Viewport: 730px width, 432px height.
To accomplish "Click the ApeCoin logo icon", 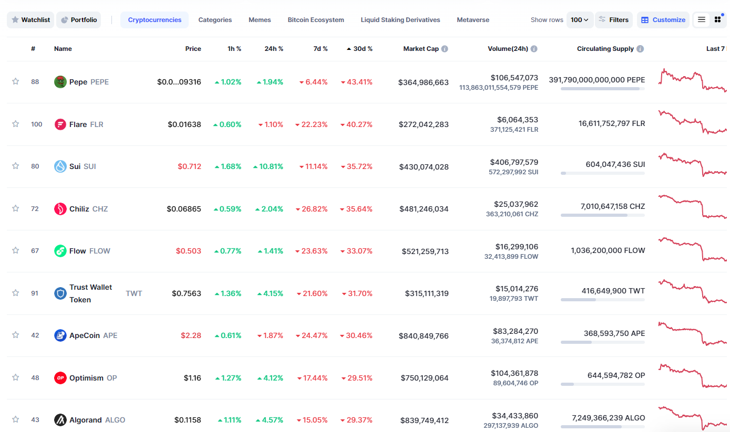I will [60, 335].
